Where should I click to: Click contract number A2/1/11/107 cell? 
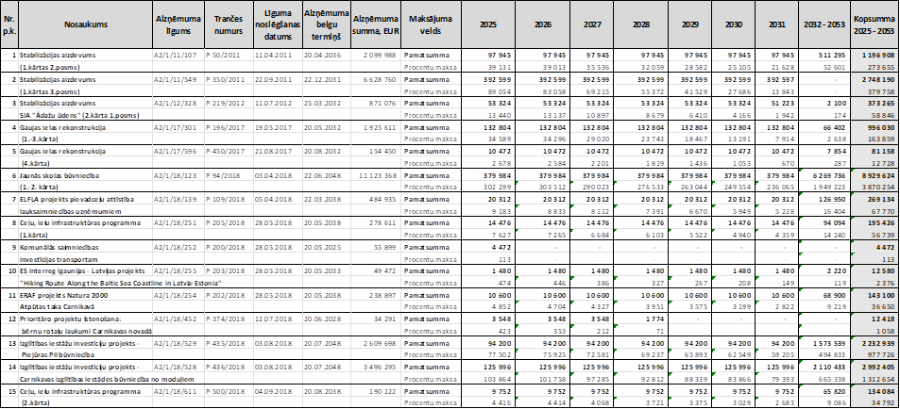175,57
